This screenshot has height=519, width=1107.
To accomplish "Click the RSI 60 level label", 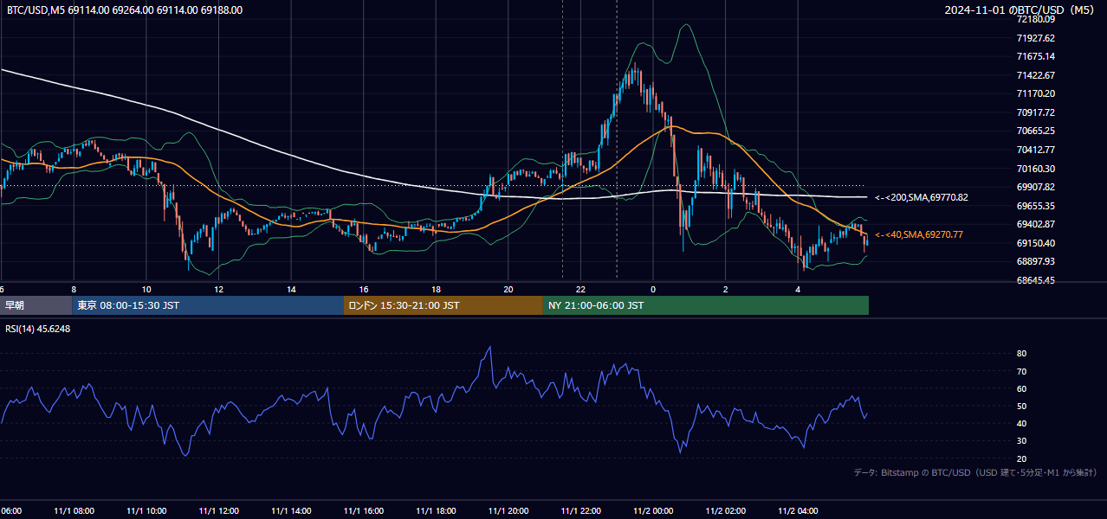I will (x=1021, y=388).
